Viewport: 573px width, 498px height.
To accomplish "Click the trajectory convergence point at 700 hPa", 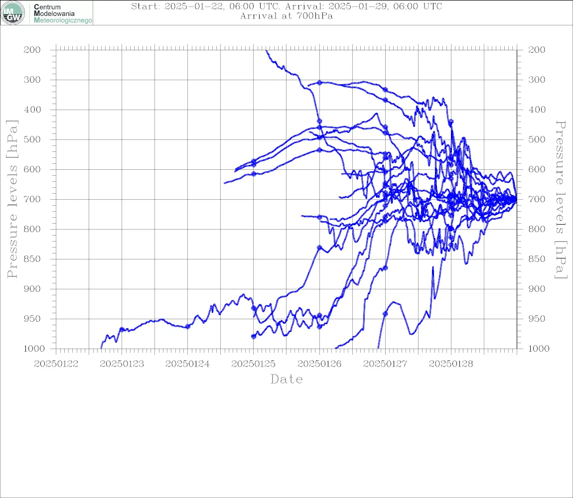I will (x=515, y=199).
